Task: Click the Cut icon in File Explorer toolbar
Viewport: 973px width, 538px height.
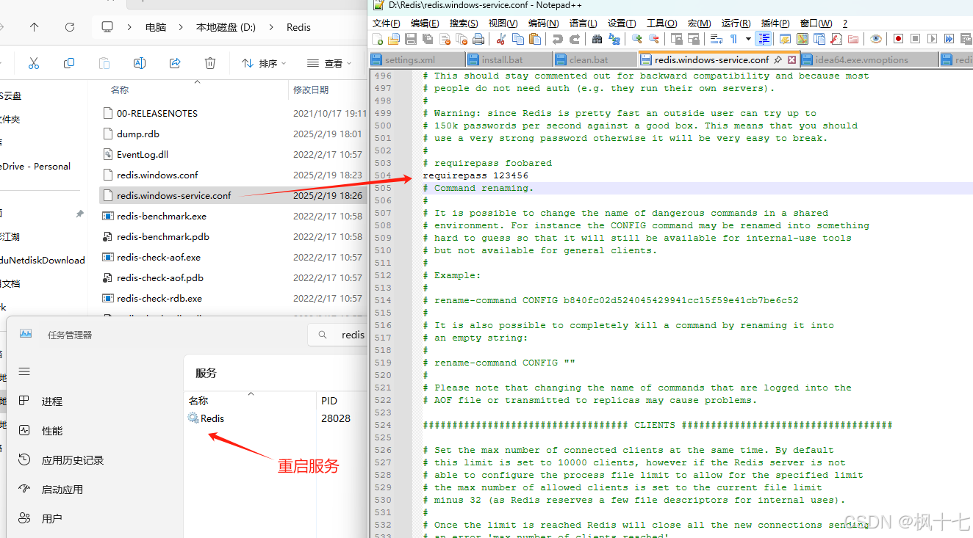Action: tap(34, 63)
